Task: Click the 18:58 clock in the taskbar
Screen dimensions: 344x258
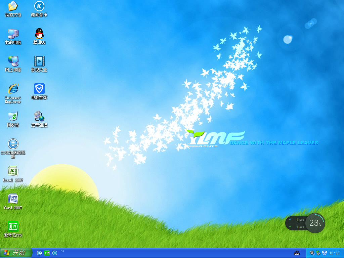Action: (335, 253)
